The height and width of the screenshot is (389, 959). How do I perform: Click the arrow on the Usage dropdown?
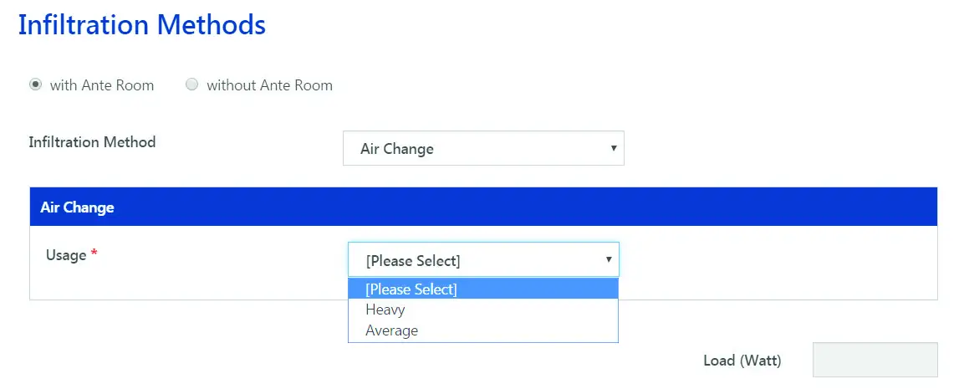click(609, 260)
